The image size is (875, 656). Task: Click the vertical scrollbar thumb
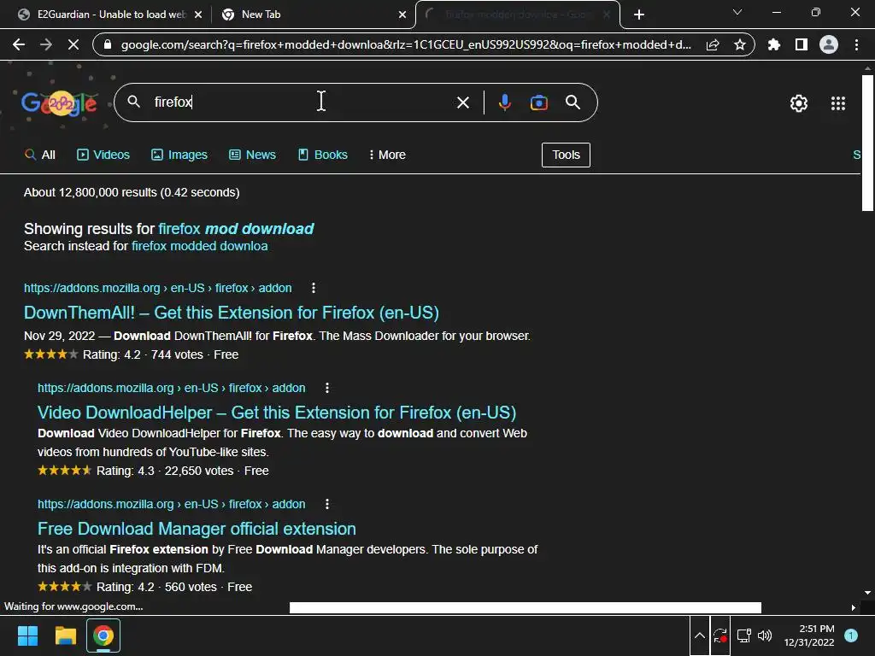(867, 143)
